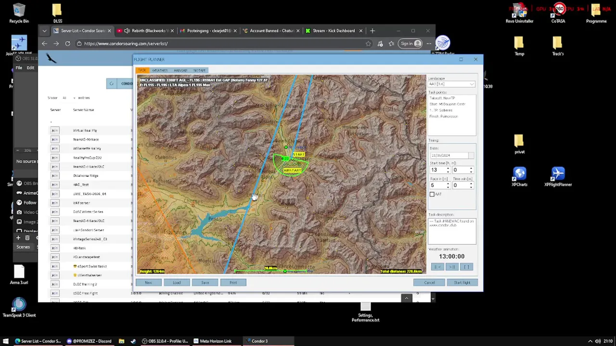Viewport: 616px width, 346px height.
Task: Adjust the Start time minutes spinner
Action: tap(471, 170)
